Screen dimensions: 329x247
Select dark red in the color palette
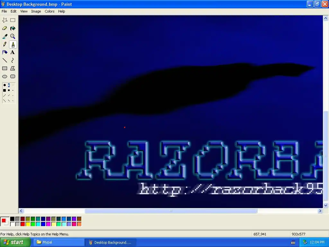click(x=23, y=219)
